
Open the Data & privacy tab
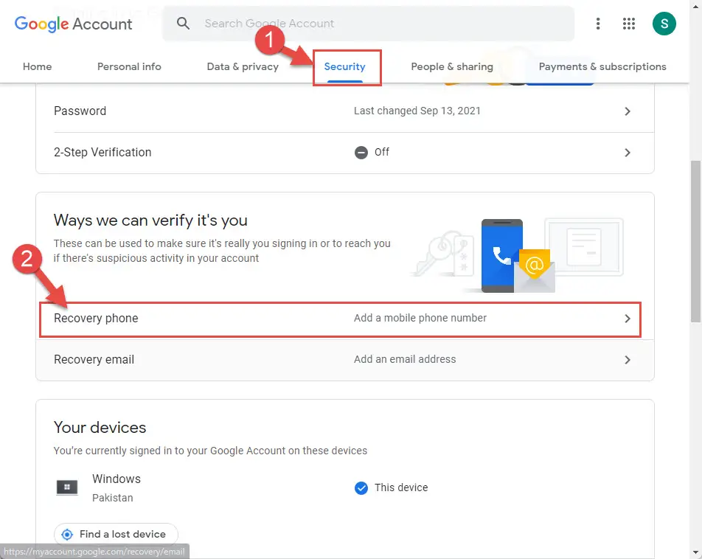tap(243, 66)
